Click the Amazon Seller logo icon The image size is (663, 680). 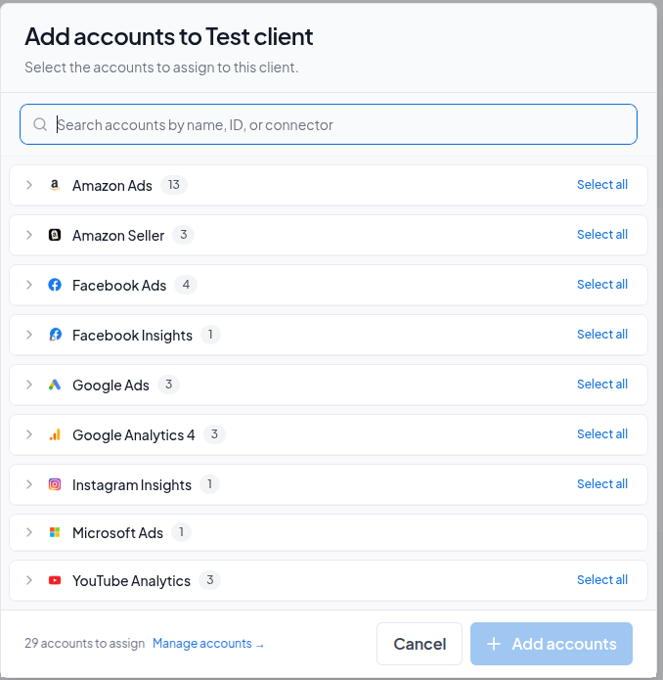coord(55,235)
